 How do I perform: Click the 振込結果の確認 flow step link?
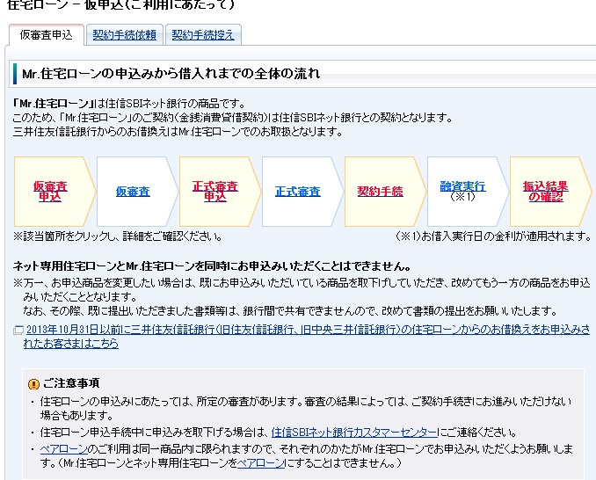pyautogui.click(x=545, y=191)
